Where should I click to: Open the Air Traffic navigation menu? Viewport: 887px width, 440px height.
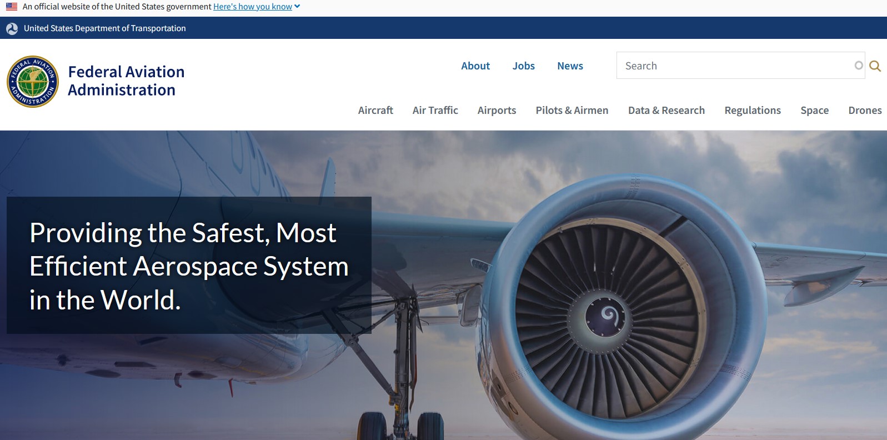(435, 111)
